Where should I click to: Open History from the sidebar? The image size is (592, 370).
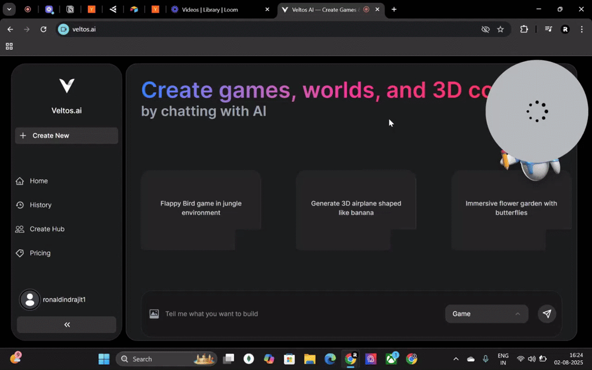(19, 205)
